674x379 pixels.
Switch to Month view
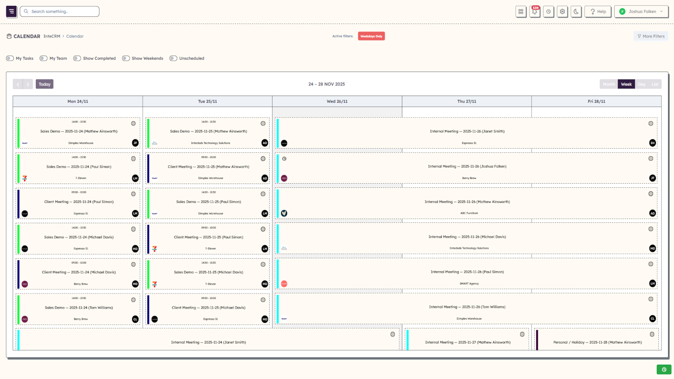(608, 84)
